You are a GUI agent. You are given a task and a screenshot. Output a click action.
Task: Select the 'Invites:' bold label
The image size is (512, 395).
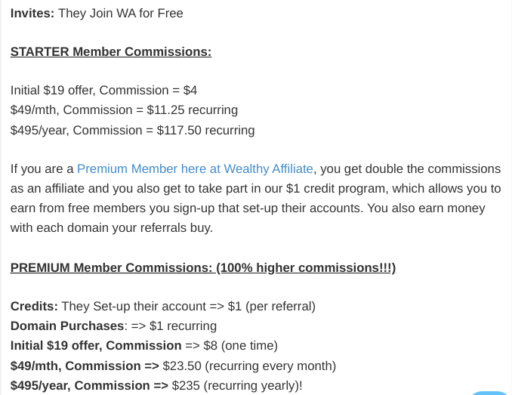coord(32,14)
